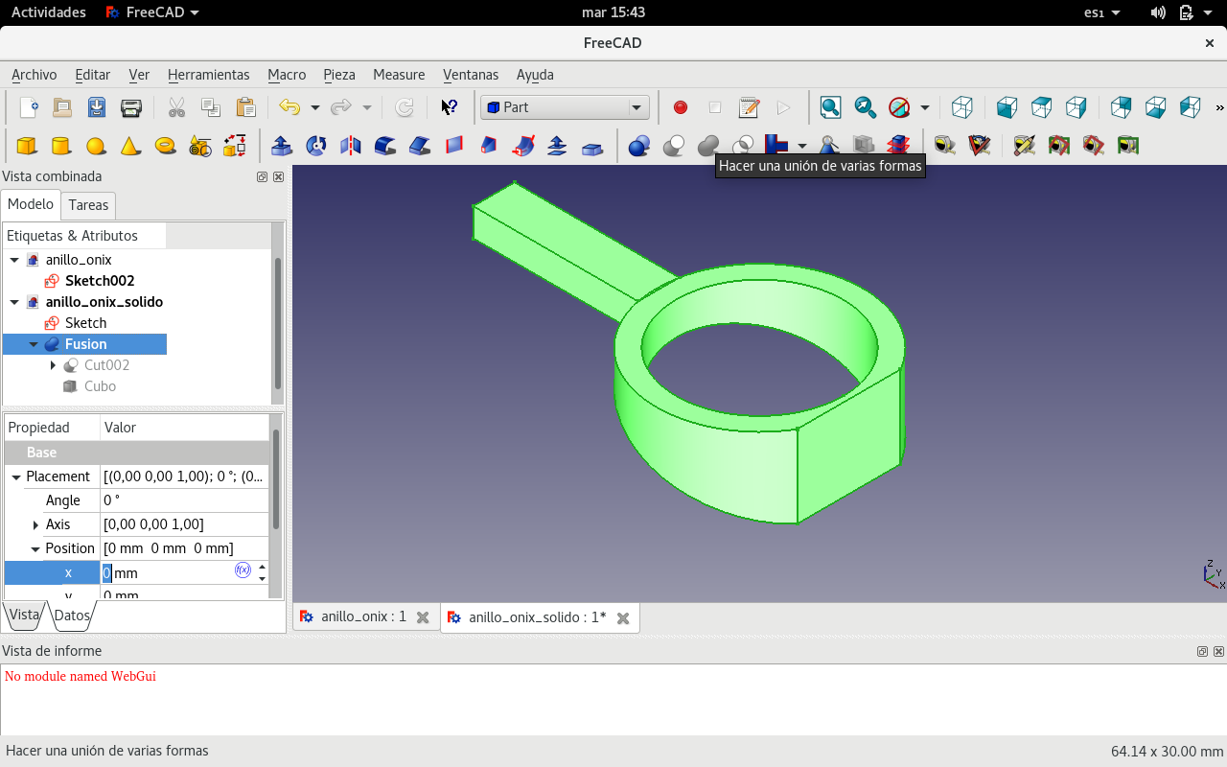Open a file using the folder icon

pyautogui.click(x=62, y=107)
